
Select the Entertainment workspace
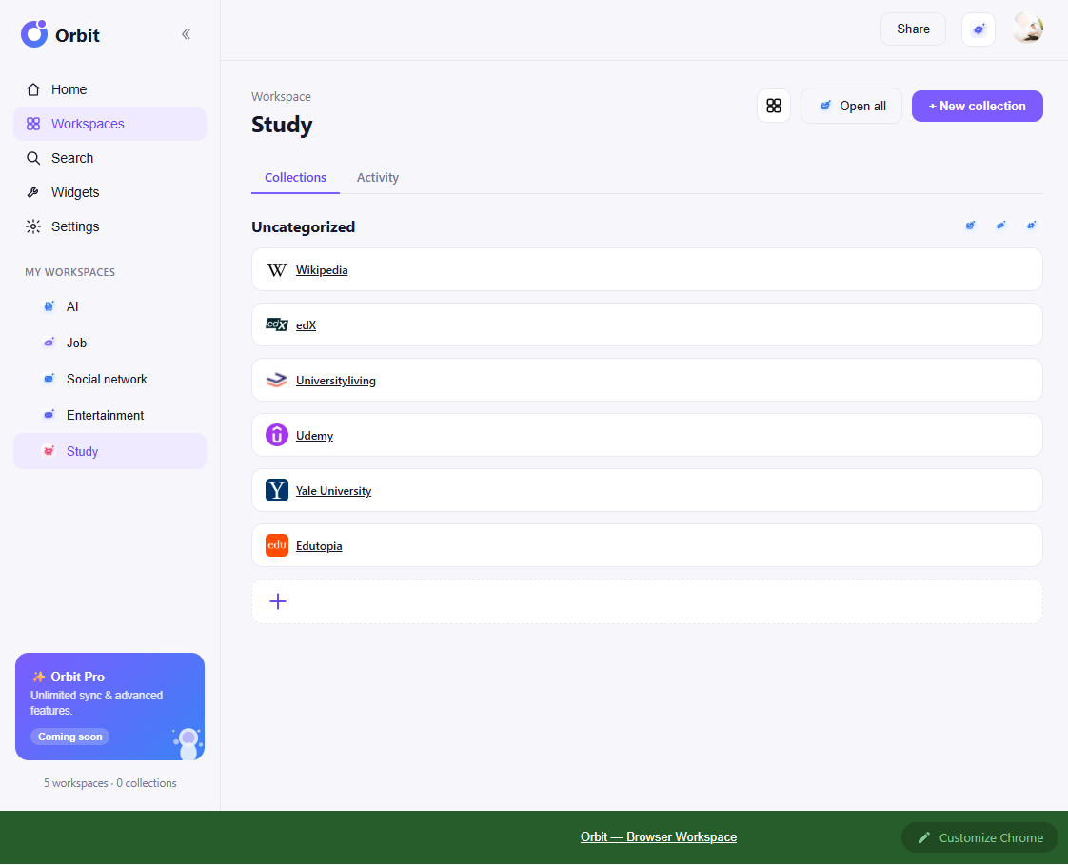tap(109, 415)
